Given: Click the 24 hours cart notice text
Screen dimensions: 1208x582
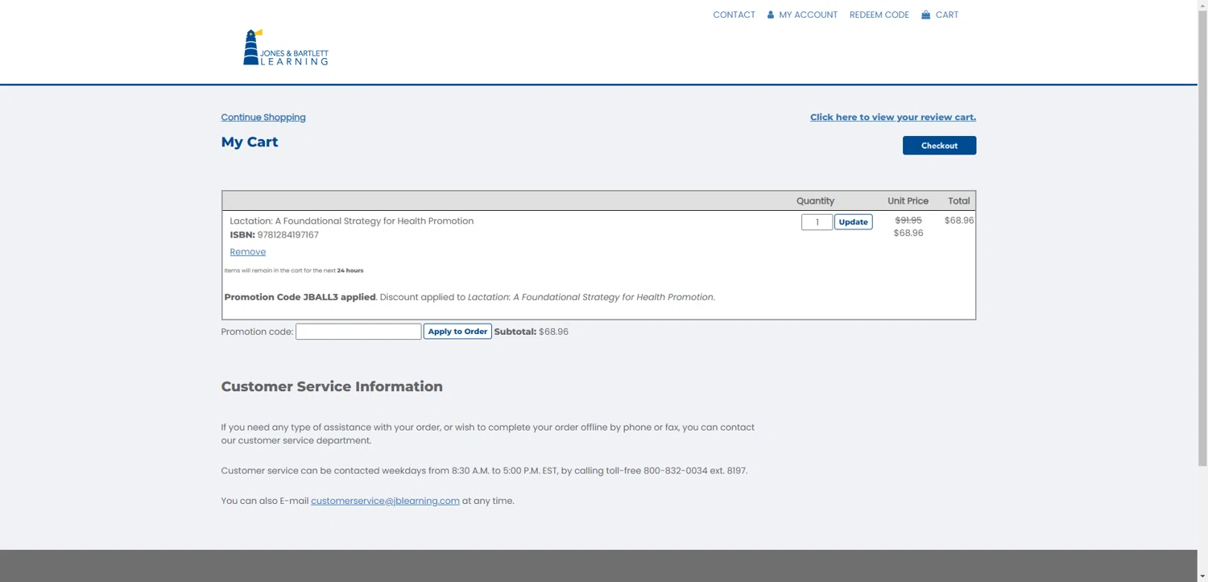Looking at the screenshot, I should [x=294, y=270].
